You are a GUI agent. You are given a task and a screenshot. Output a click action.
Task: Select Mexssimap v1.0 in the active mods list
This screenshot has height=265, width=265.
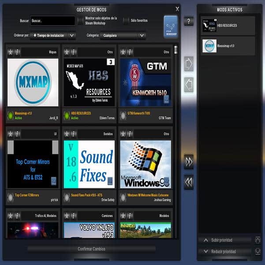pyautogui.click(x=228, y=46)
